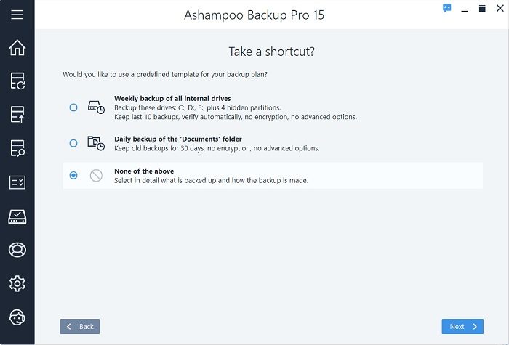Open the backup plans refresh icon
The width and height of the screenshot is (509, 345).
(x=17, y=81)
